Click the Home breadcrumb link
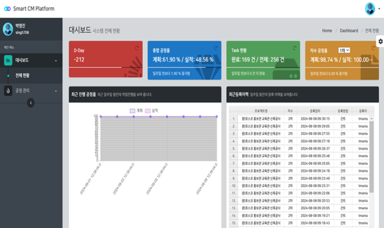Screen dimensions: 384x228 [x=327, y=31]
